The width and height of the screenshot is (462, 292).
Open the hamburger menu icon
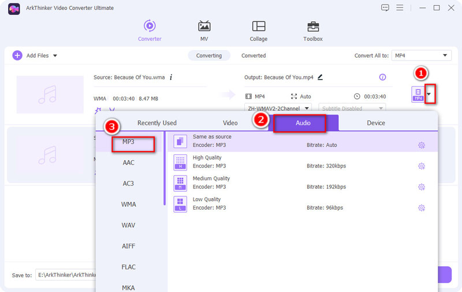[400, 7]
